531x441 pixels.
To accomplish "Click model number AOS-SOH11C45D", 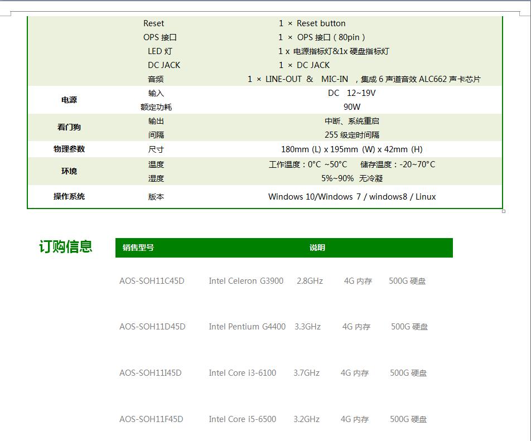I will [152, 281].
